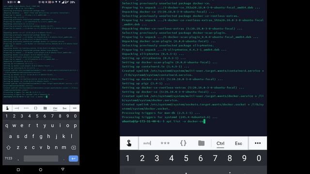
Task: Tap the c key on the phone keyboard
Action: click(33, 147)
